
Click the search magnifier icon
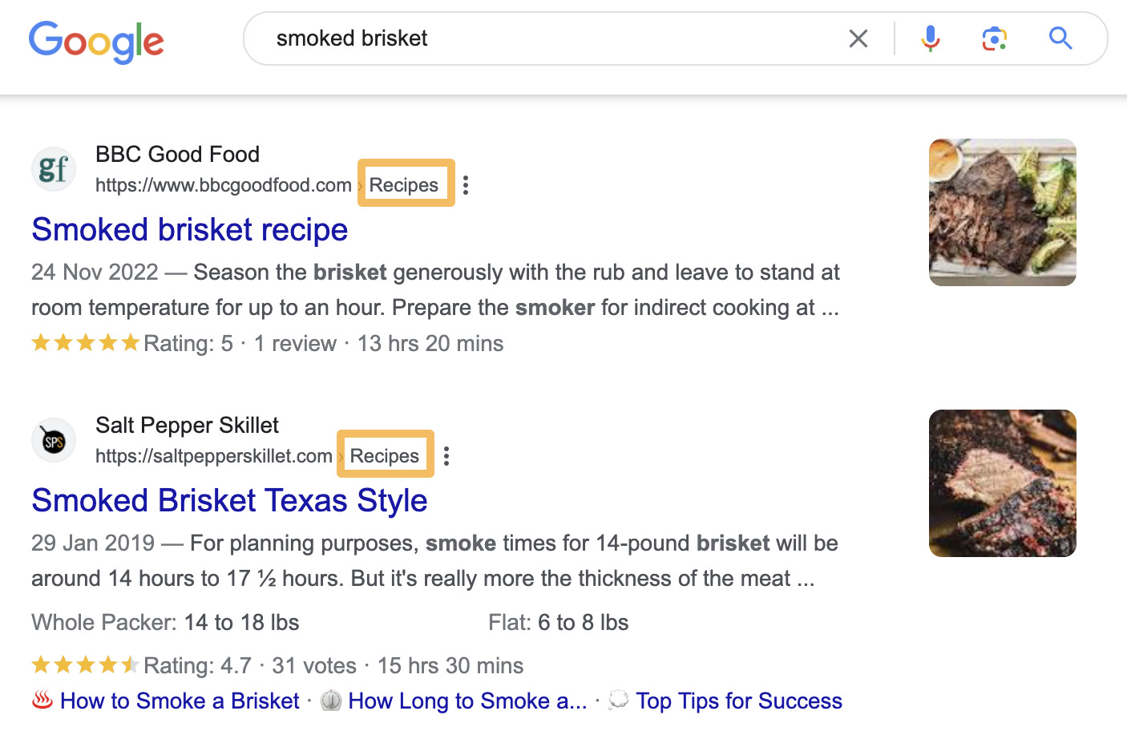click(x=1060, y=38)
